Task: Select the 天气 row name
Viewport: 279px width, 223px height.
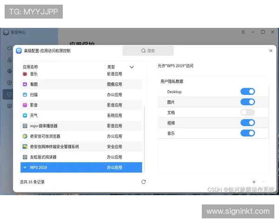Action: click(x=34, y=115)
